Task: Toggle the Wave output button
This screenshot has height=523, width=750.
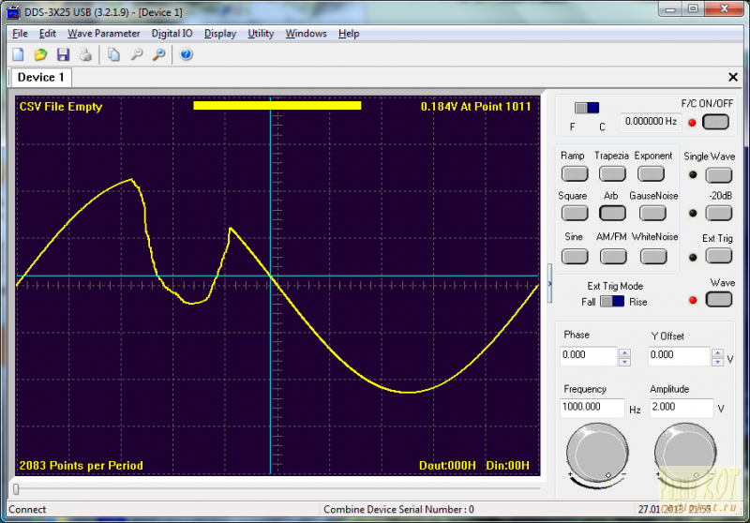Action: pos(719,300)
